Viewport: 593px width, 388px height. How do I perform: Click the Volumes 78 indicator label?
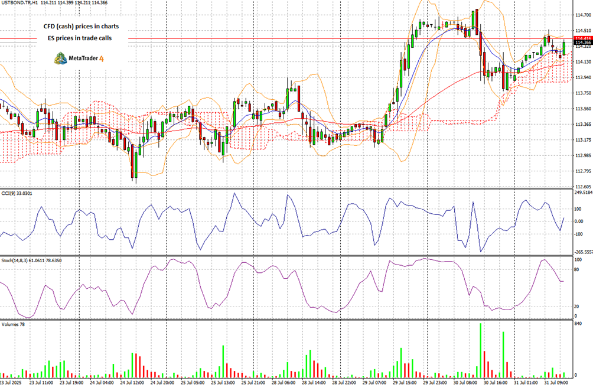[13, 325]
